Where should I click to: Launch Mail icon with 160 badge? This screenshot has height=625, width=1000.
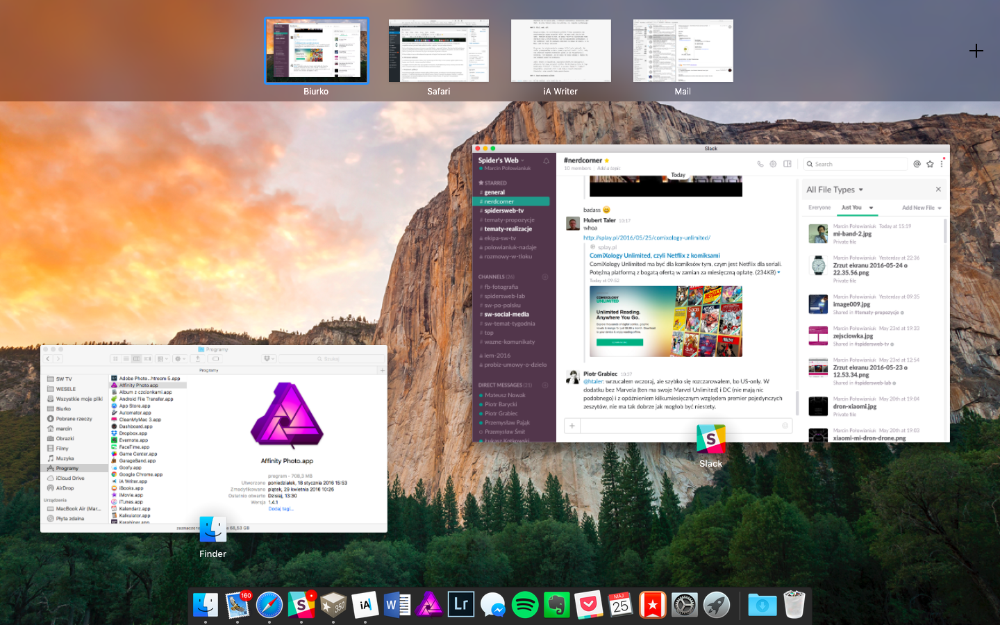(x=237, y=605)
